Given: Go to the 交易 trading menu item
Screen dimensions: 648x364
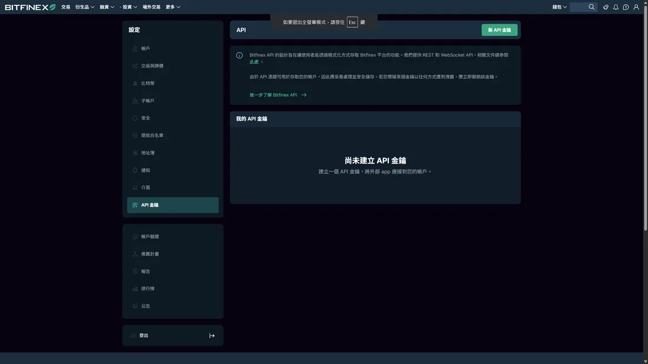Looking at the screenshot, I should [66, 7].
